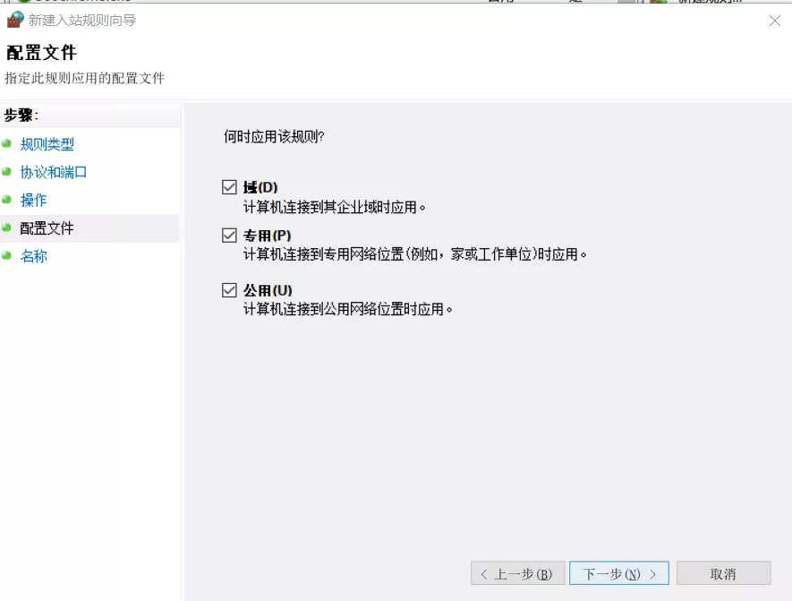Open the 协议和端口 step
Viewport: 792px width, 601px height.
(54, 172)
